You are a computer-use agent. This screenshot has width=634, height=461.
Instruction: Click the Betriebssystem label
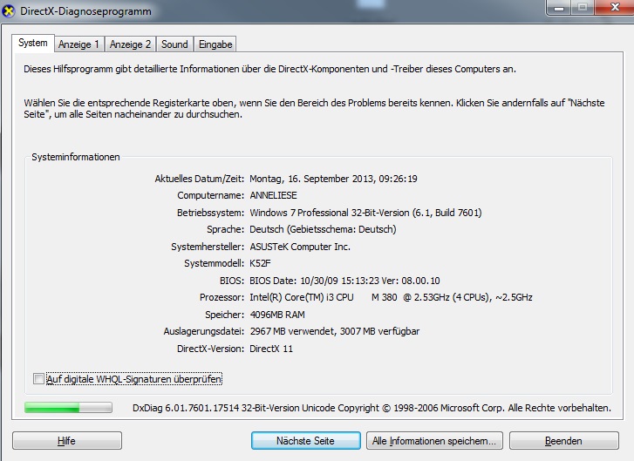(211, 213)
